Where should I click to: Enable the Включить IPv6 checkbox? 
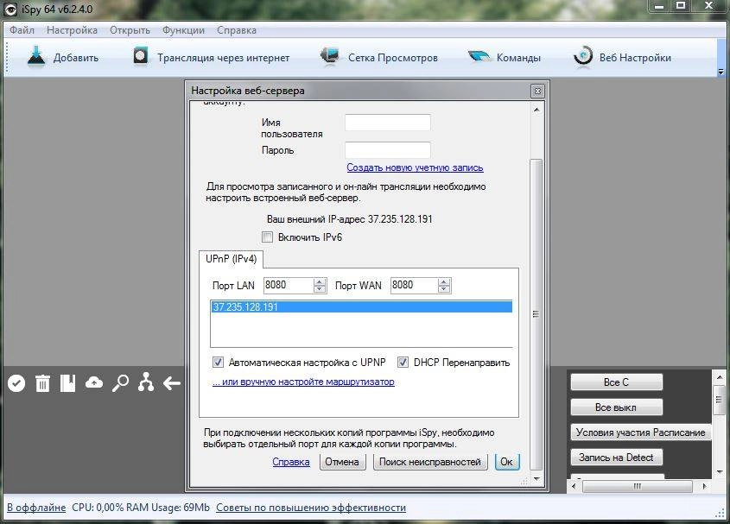(267, 237)
